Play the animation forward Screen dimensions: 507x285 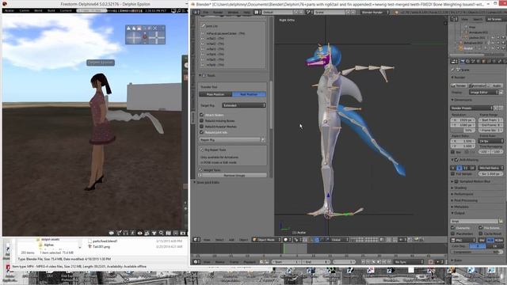(x=379, y=262)
